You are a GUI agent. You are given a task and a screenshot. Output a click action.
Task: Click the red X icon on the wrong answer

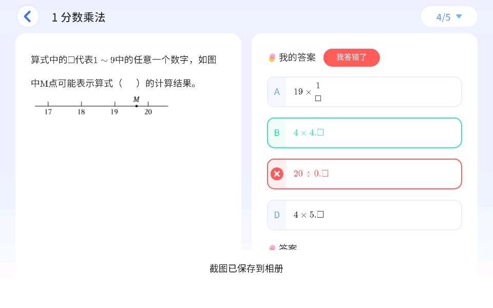tap(277, 174)
